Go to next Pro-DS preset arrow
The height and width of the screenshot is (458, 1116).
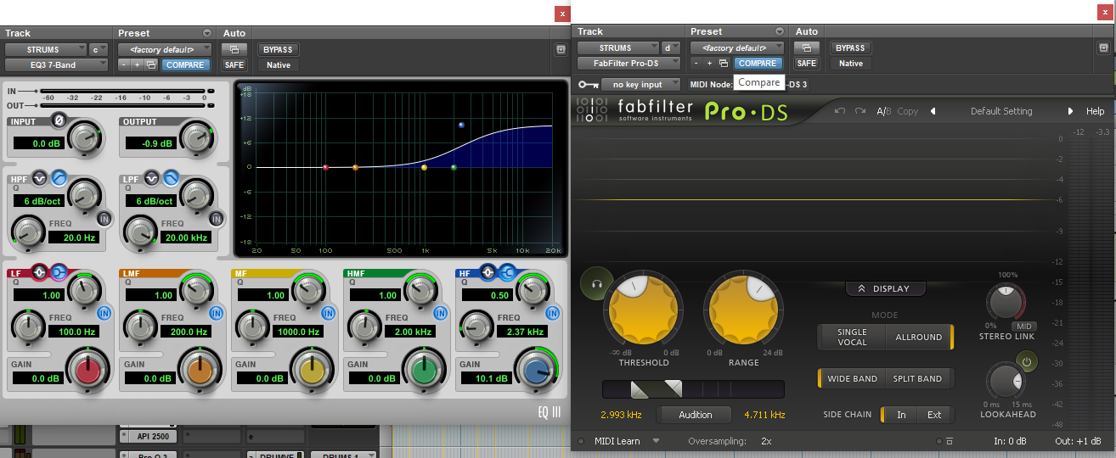pos(1070,111)
